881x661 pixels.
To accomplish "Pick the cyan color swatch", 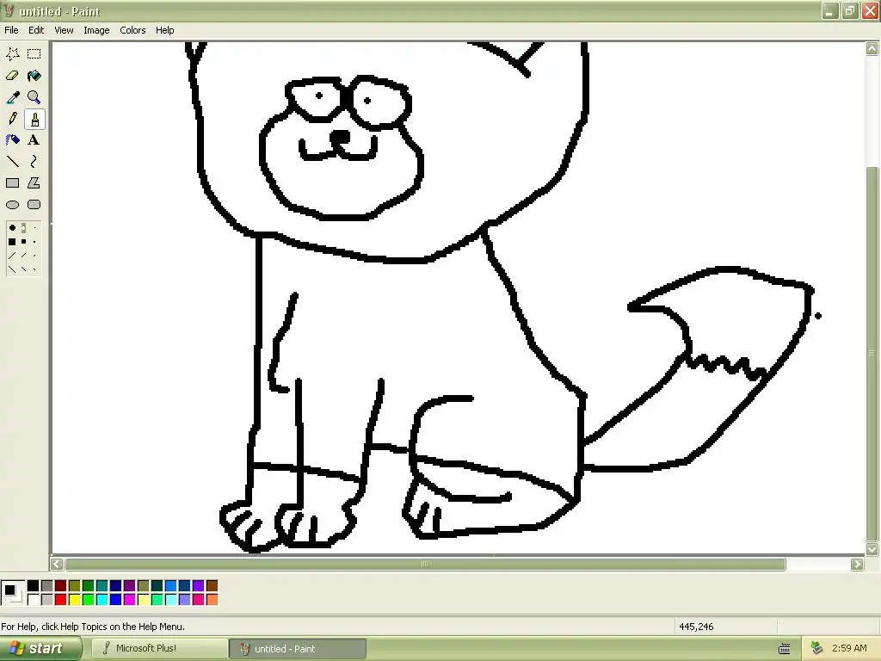I will [x=102, y=600].
